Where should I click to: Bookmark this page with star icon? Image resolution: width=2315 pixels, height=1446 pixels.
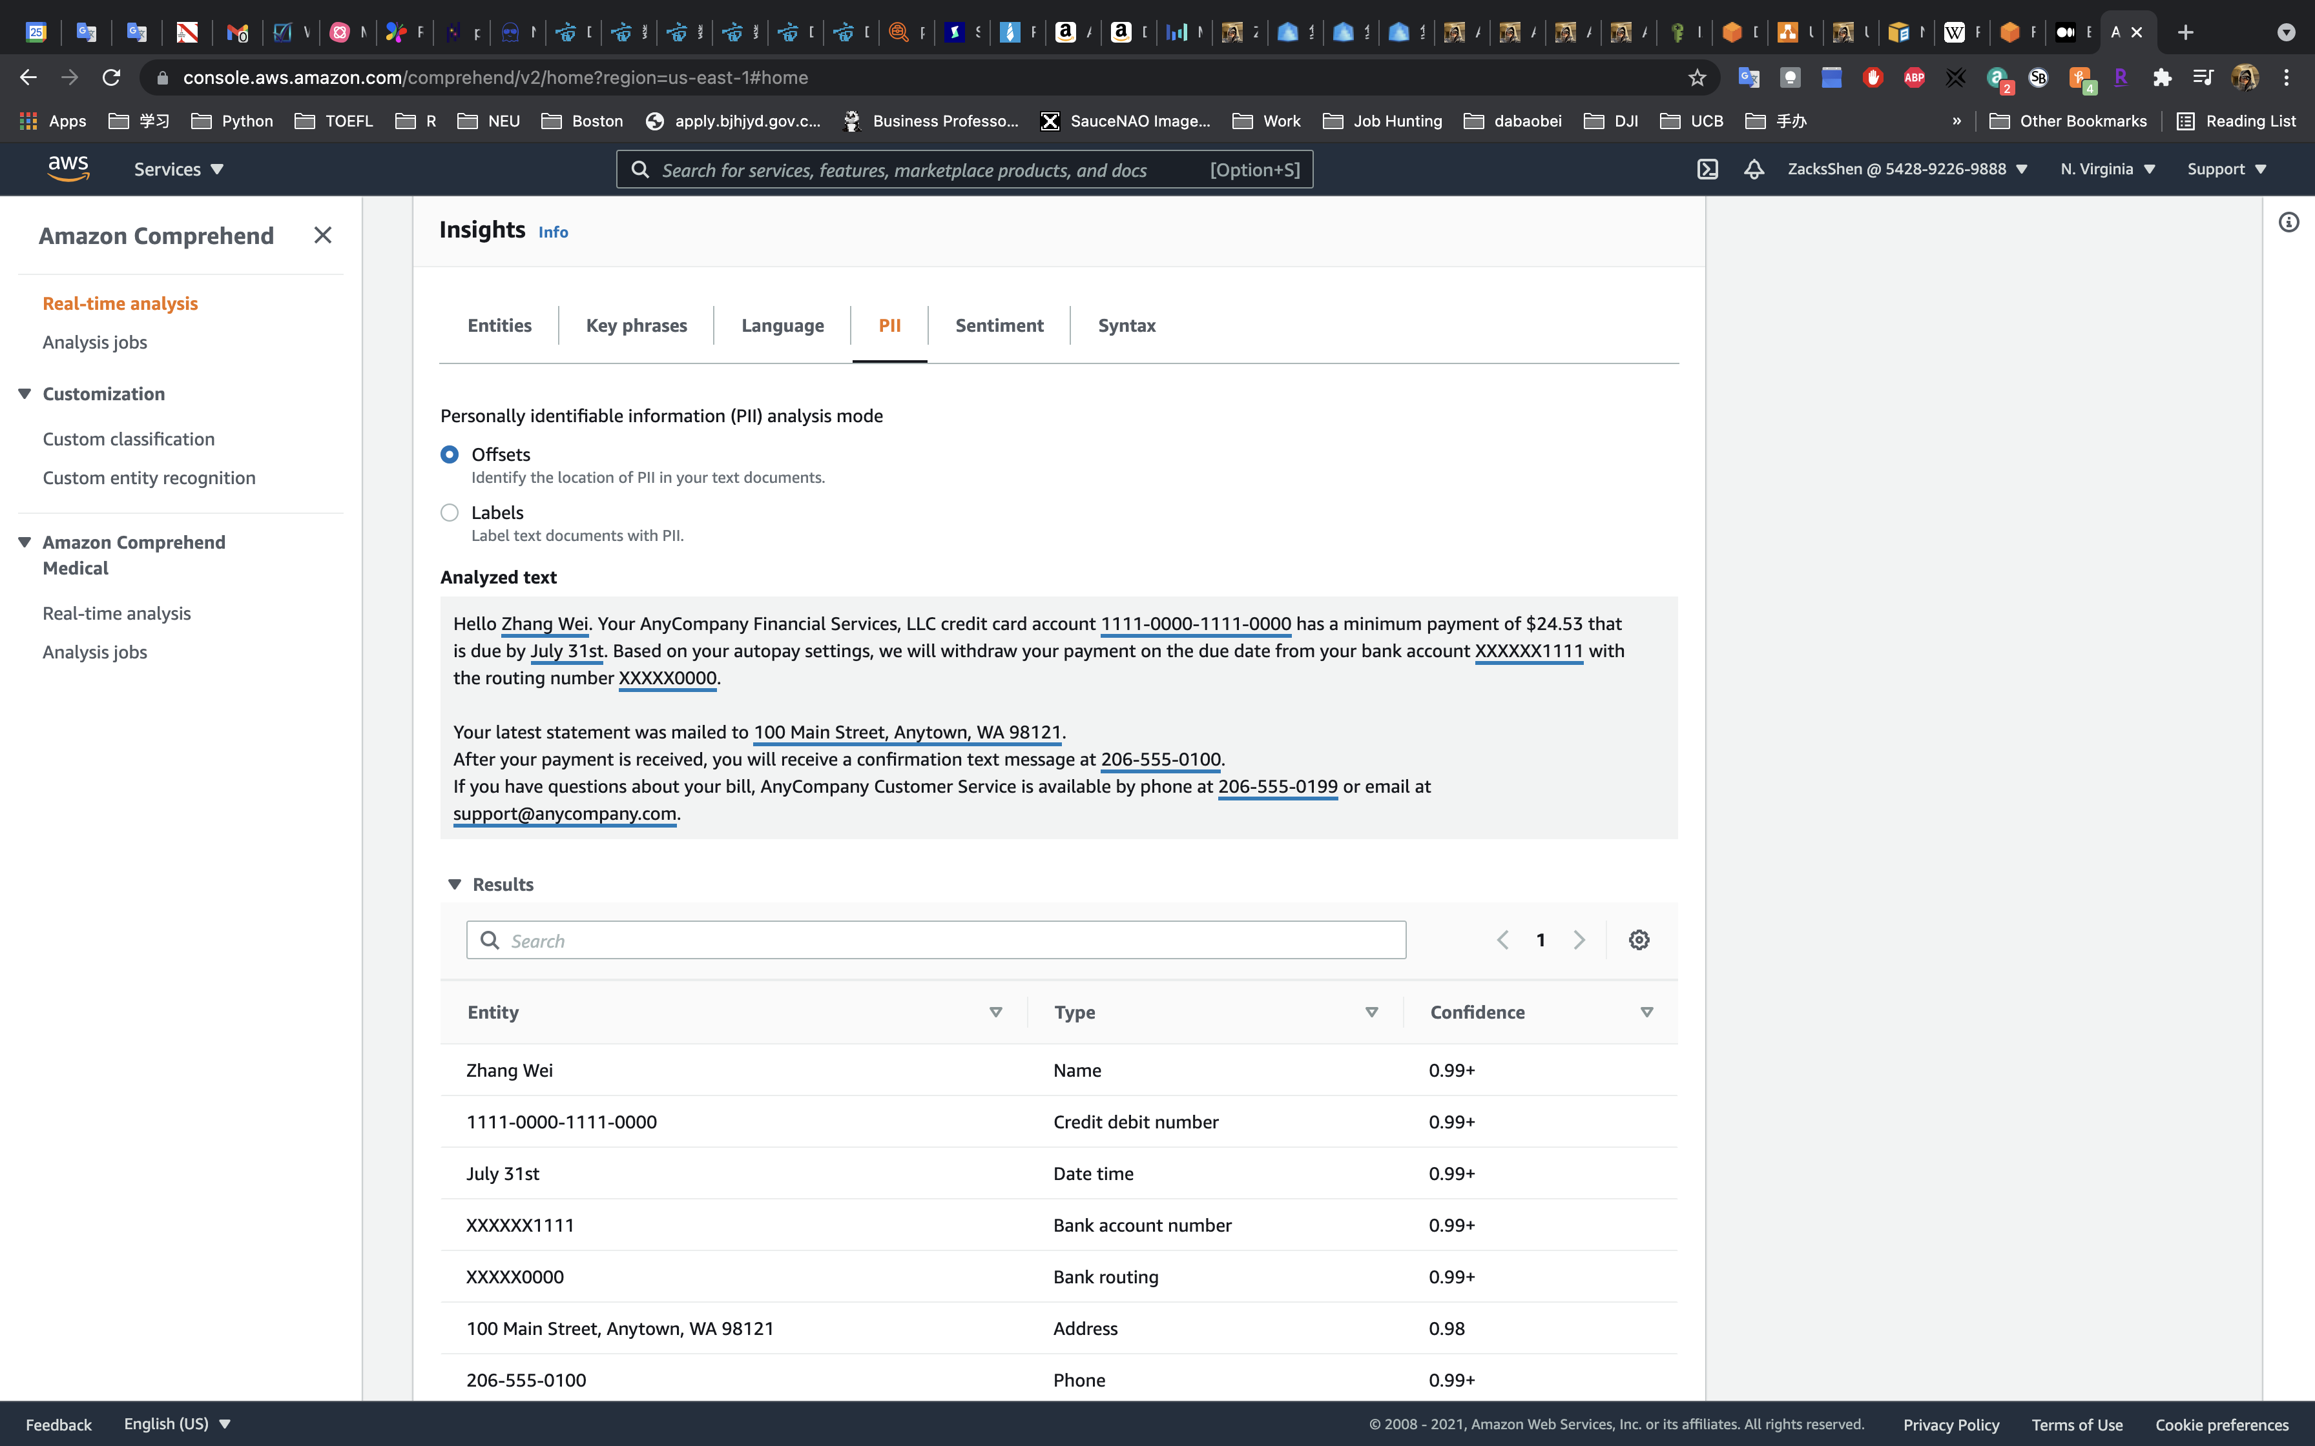point(1697,77)
